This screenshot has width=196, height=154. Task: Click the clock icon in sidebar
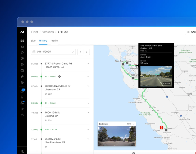click(22, 53)
